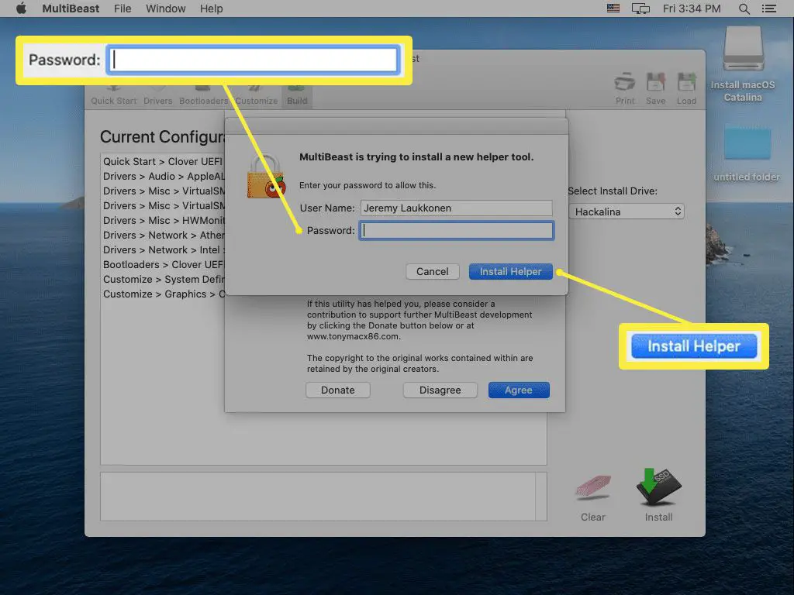Viewport: 794px width, 595px height.
Task: Open the Window menu
Action: tap(166, 9)
